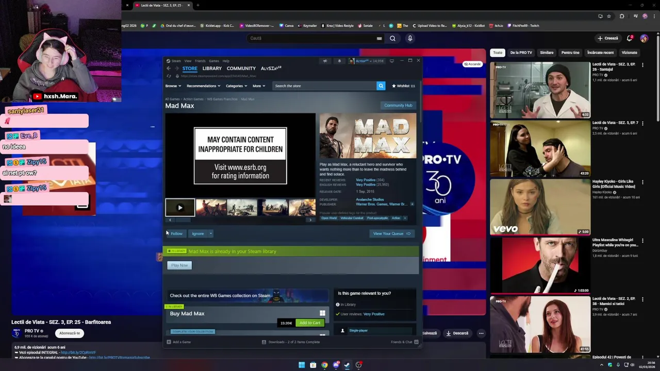The image size is (660, 371).
Task: Open the Wishlist 111 link
Action: (x=403, y=86)
